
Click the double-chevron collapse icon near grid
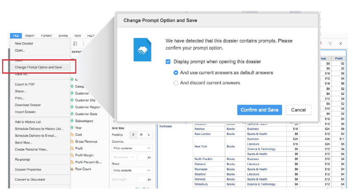click(330, 43)
